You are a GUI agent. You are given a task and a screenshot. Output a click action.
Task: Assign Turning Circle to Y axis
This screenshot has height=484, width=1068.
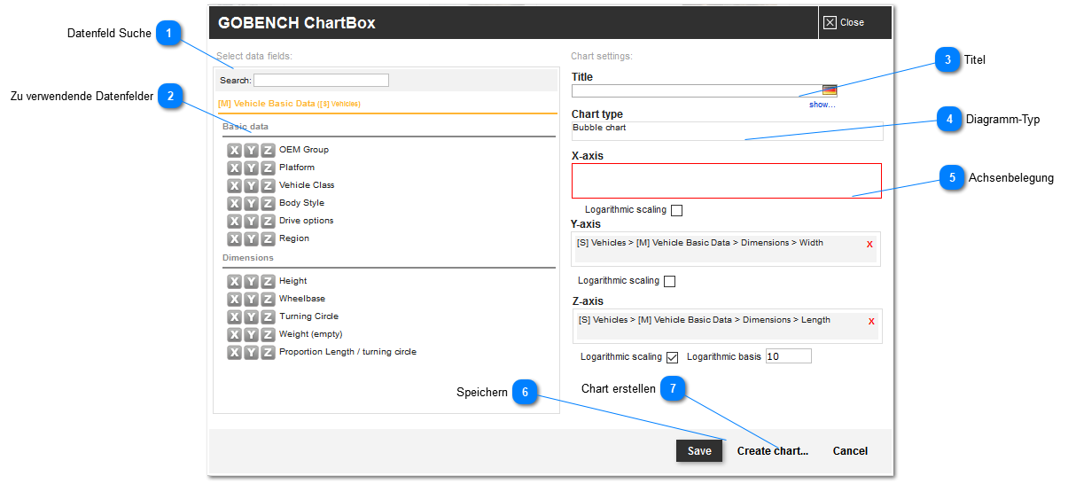coord(251,316)
